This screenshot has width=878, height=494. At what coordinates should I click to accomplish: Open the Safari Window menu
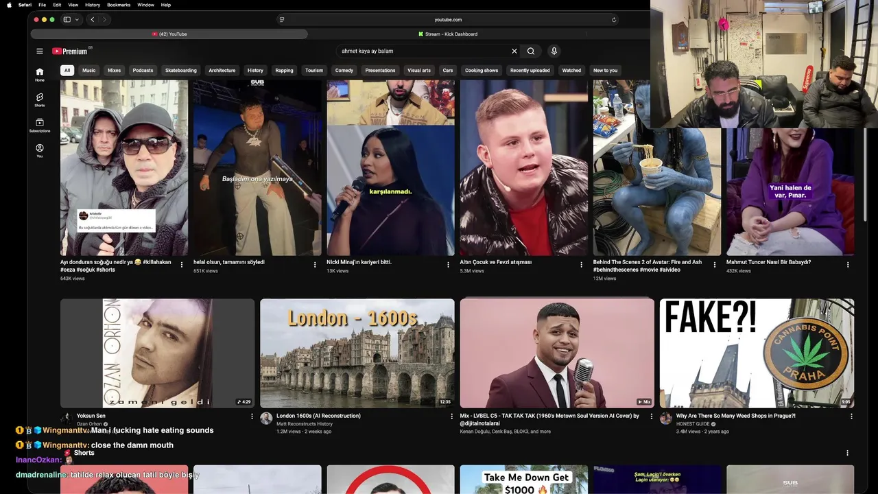(x=145, y=5)
